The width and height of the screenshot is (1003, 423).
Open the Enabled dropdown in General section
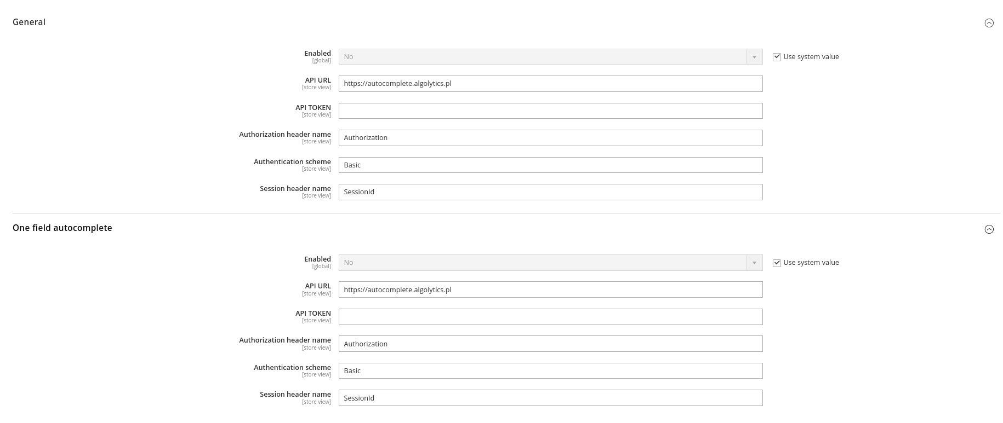[550, 57]
